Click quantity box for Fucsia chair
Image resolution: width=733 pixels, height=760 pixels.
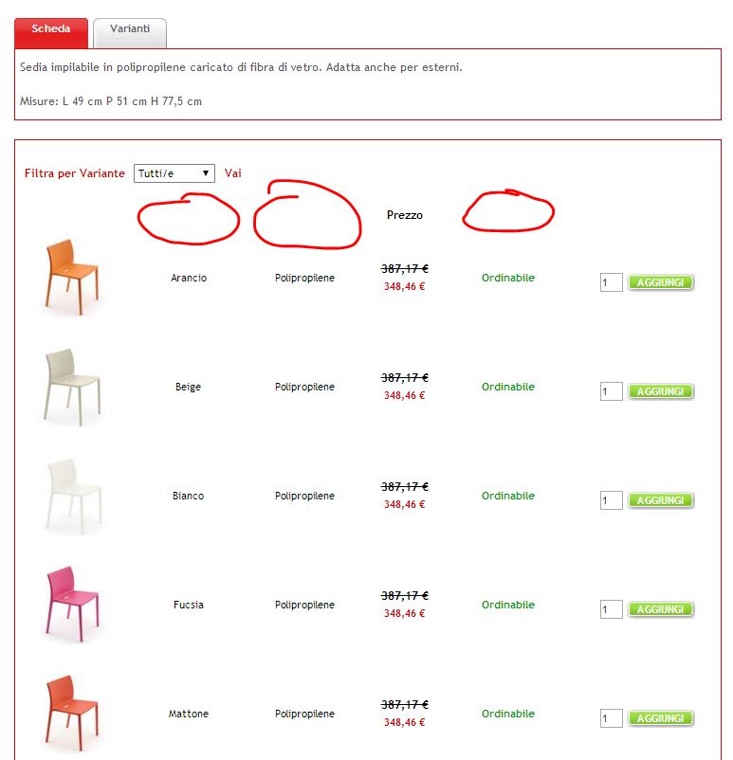[x=611, y=609]
